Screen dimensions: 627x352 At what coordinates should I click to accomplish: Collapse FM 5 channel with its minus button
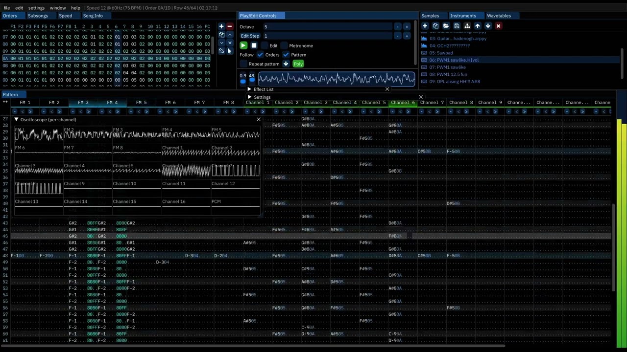point(131,111)
